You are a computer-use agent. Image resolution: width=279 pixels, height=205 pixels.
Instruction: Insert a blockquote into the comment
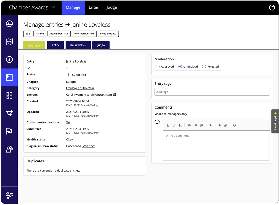[x=189, y=125]
